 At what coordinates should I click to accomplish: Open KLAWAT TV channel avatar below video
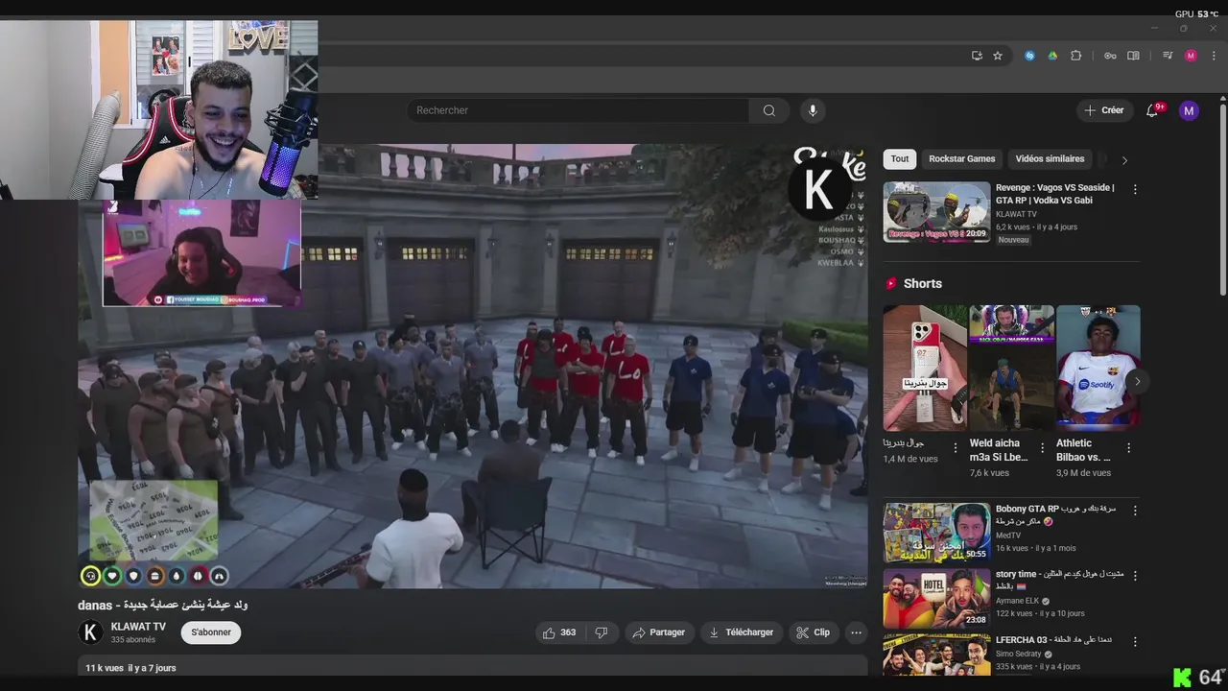point(91,632)
